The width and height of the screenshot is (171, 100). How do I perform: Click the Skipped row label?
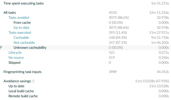[x=14, y=62]
